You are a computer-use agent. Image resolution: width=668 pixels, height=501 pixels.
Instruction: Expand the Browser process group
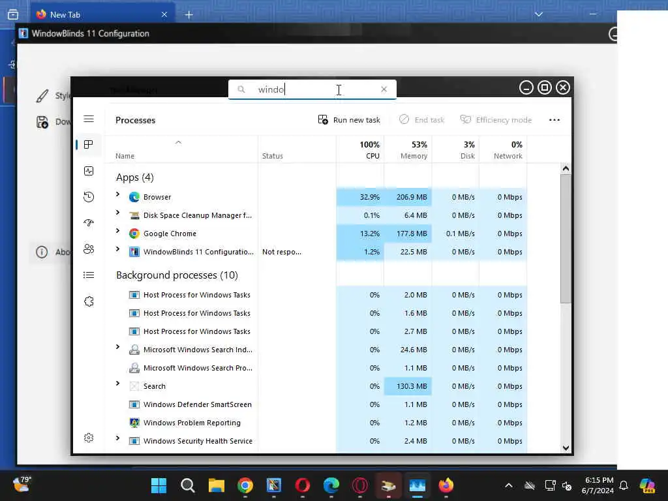(117, 194)
